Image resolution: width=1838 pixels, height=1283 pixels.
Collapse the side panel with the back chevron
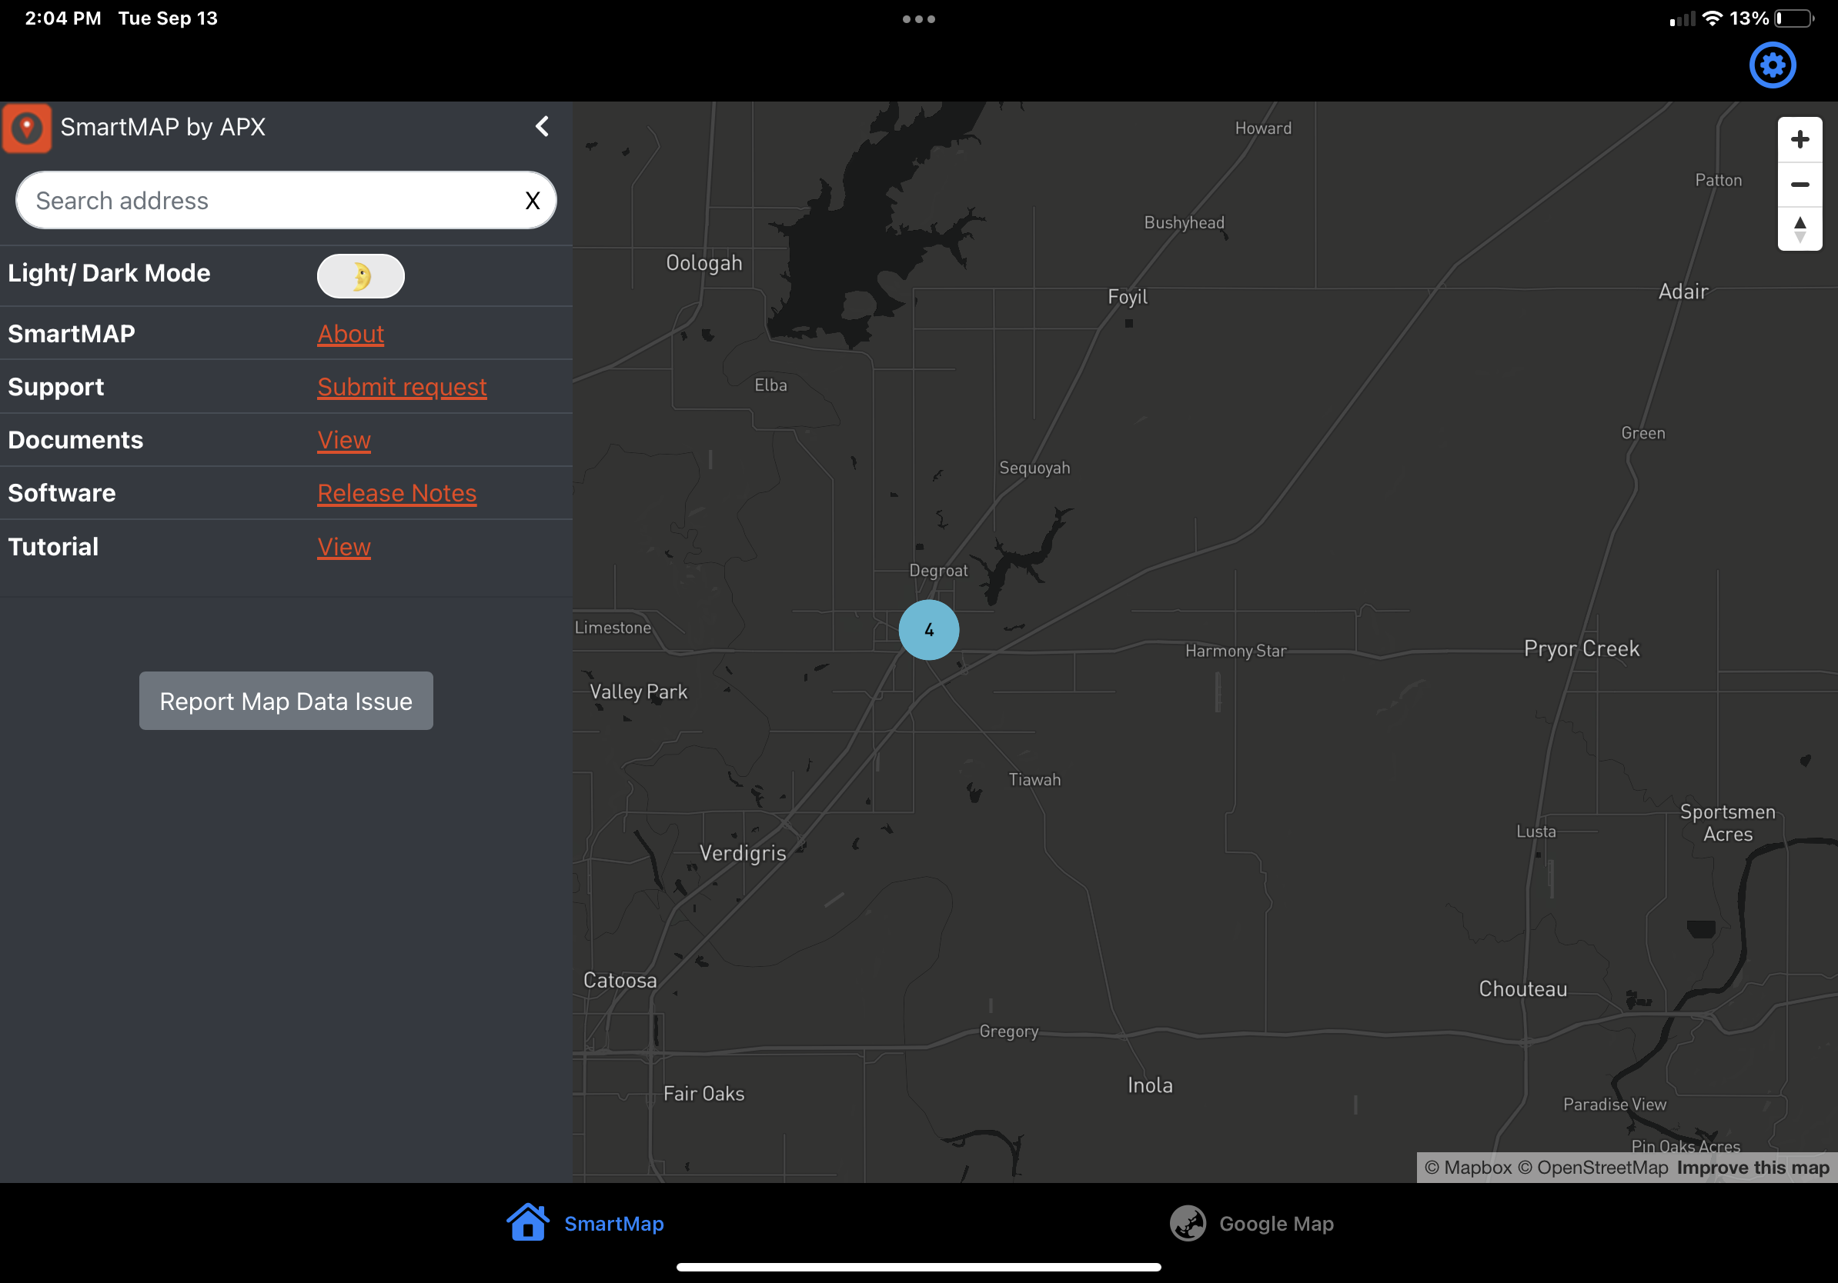542,126
